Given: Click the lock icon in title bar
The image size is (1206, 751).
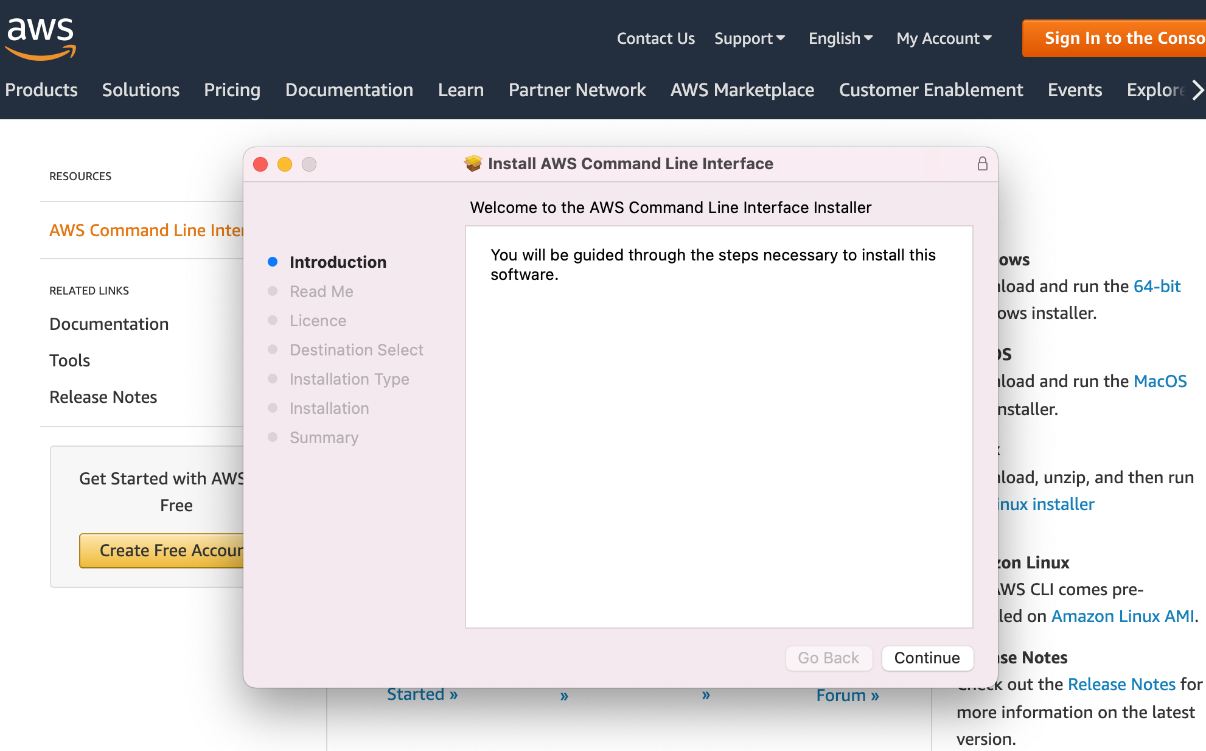Looking at the screenshot, I should (x=982, y=164).
